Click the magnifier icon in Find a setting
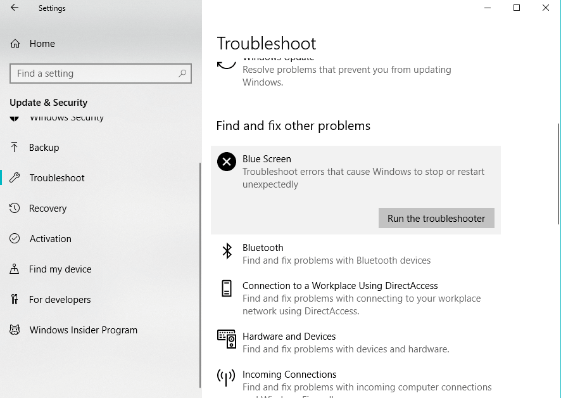Screen dimensions: 561x398 tap(182, 74)
